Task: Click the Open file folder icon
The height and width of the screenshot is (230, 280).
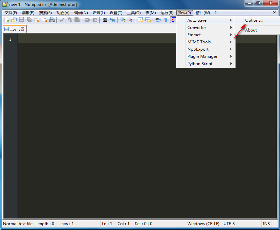Action: tap(14, 20)
